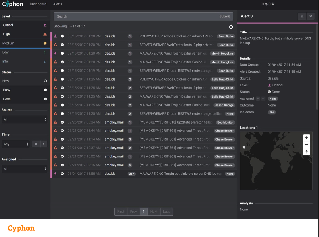Viewport: 319px width, 237px height.
Task: Zoom out on the locations map
Action: coord(306,145)
